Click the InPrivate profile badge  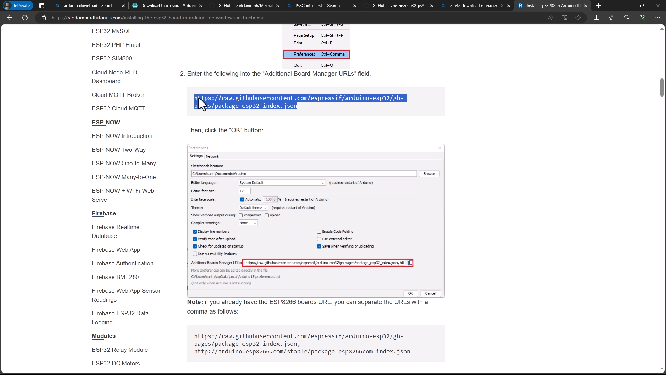click(x=18, y=6)
